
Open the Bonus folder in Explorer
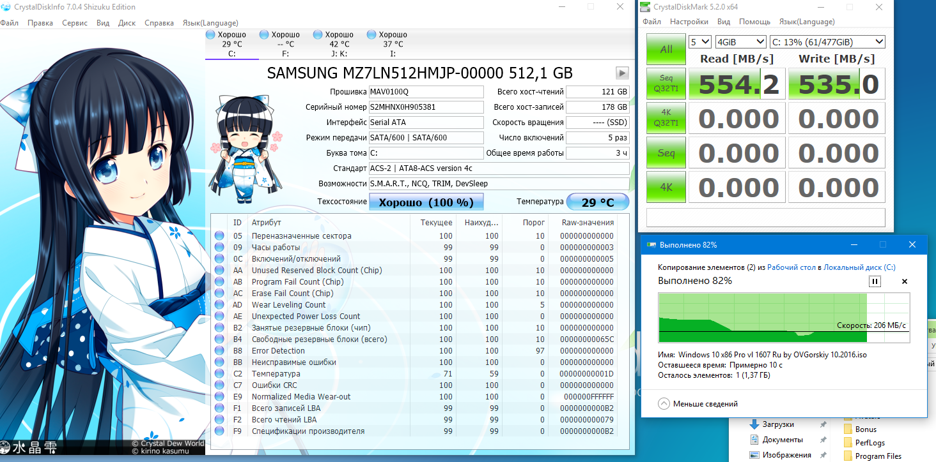pyautogui.click(x=860, y=429)
